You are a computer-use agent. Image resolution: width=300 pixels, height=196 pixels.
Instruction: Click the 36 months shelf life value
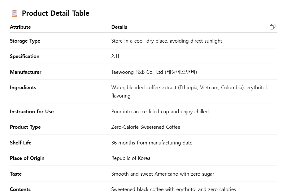152,143
